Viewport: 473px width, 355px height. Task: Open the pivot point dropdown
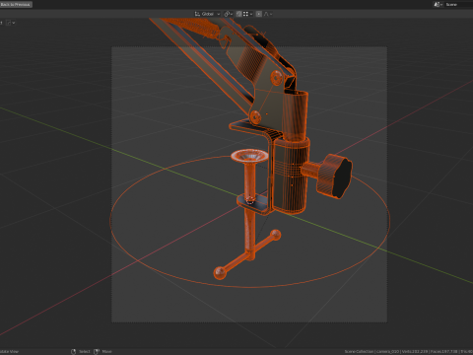(x=229, y=14)
